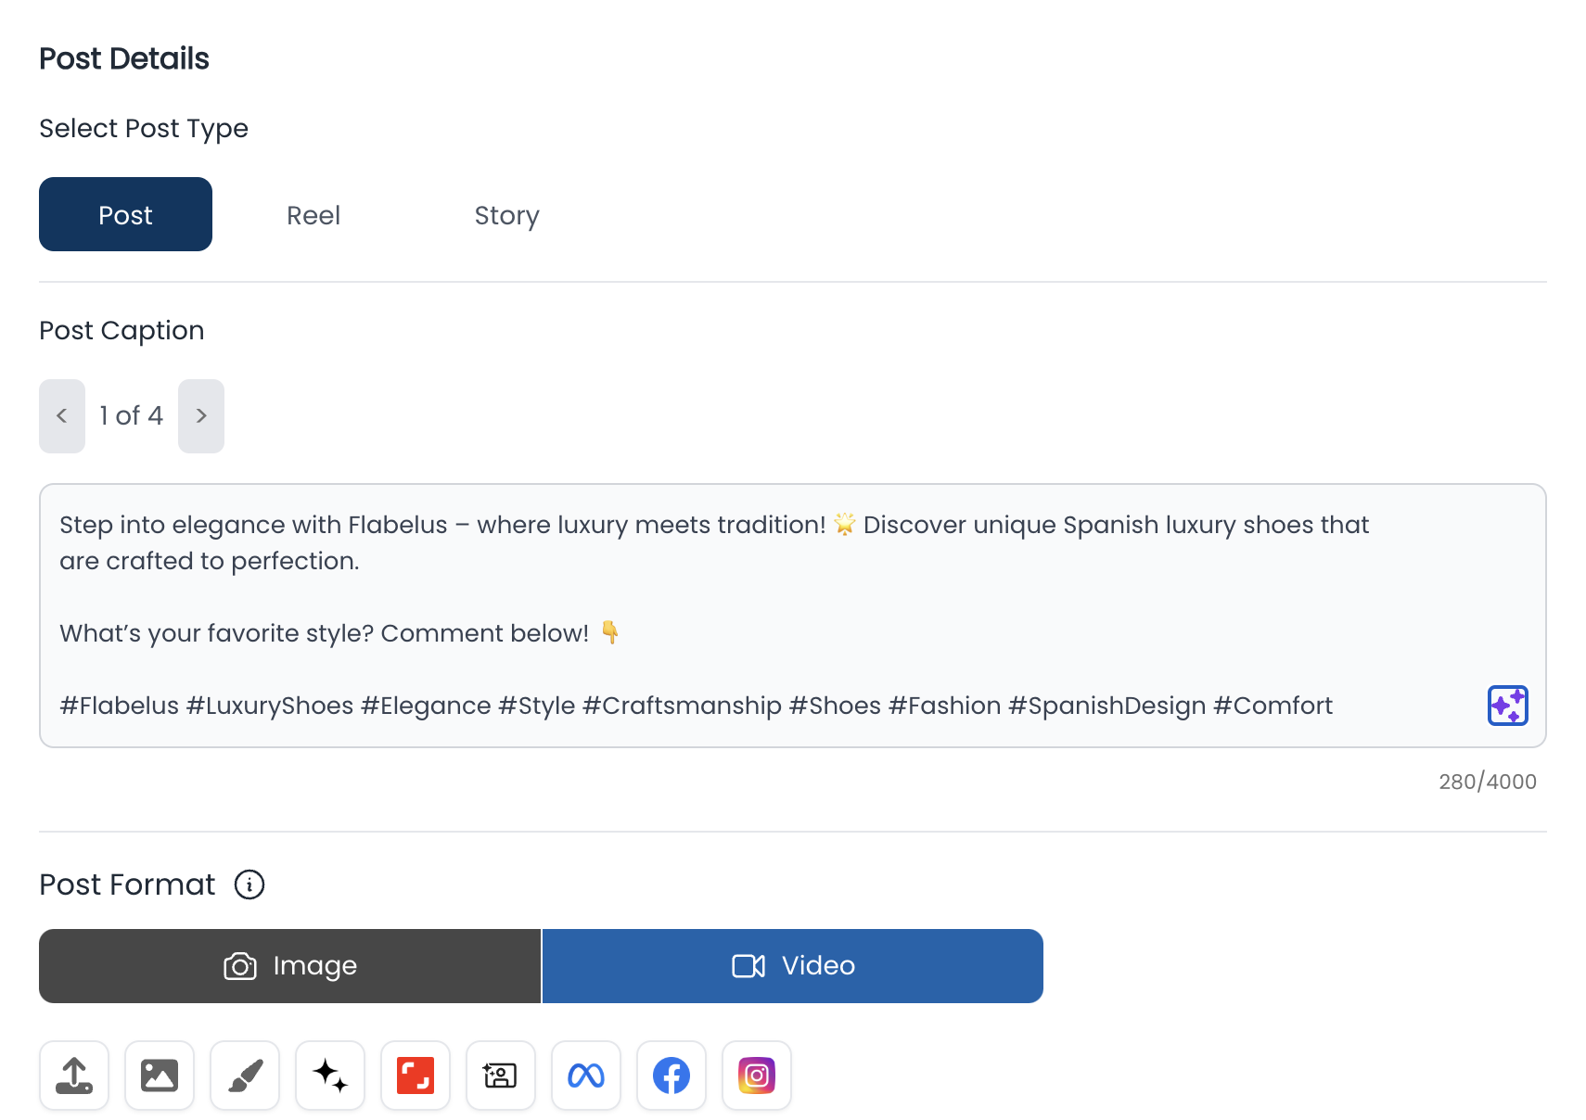1586x1120 pixels.
Task: Select the Facebook icon
Action: pos(671,1075)
